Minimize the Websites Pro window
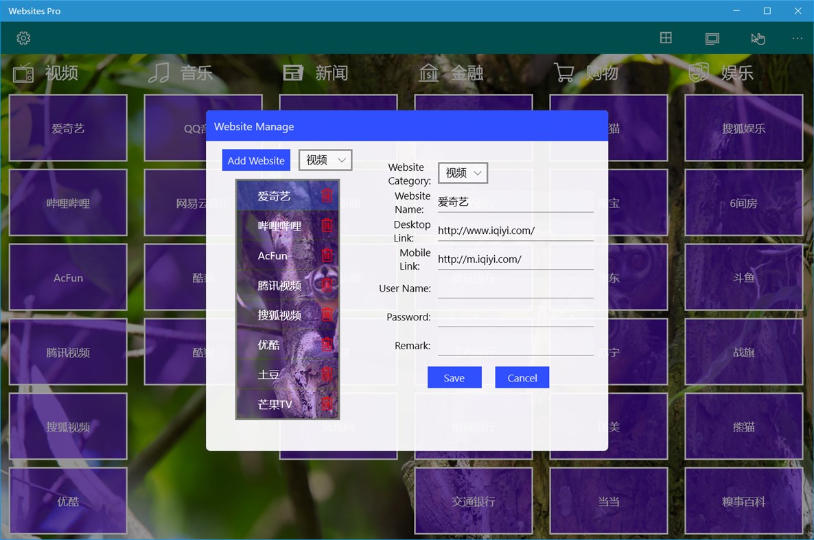Screen dimensions: 814x540 point(736,10)
